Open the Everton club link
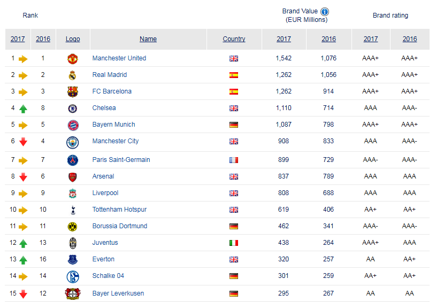This screenshot has height=302, width=436. [x=103, y=259]
